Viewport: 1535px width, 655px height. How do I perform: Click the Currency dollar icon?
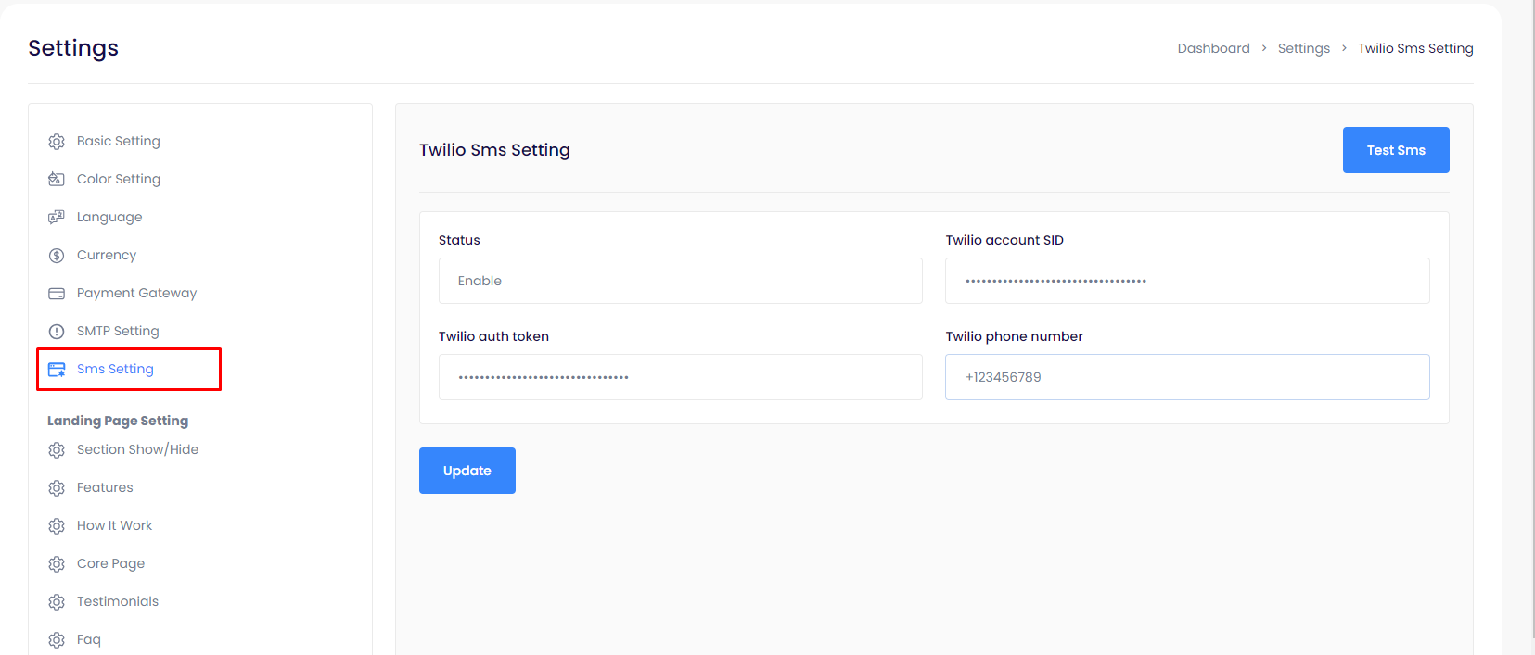(57, 256)
